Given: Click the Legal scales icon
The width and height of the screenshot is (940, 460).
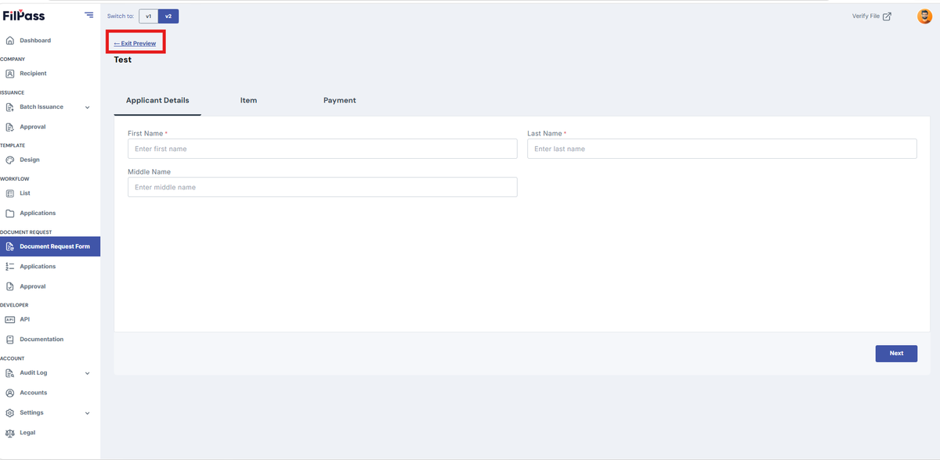Looking at the screenshot, I should point(10,433).
